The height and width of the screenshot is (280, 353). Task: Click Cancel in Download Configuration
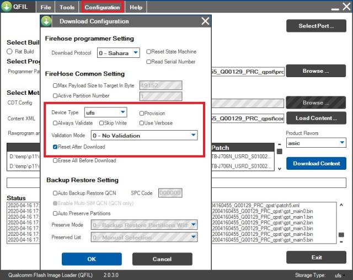162,259
